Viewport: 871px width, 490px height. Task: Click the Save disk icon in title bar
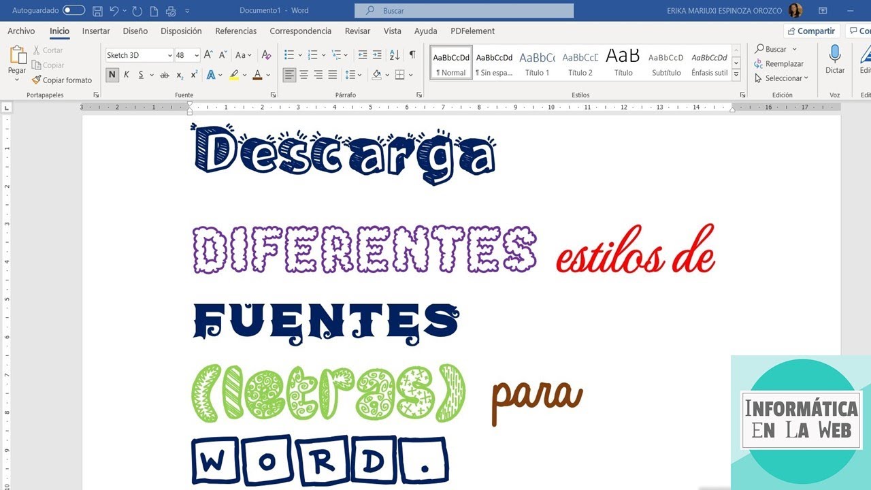(97, 11)
